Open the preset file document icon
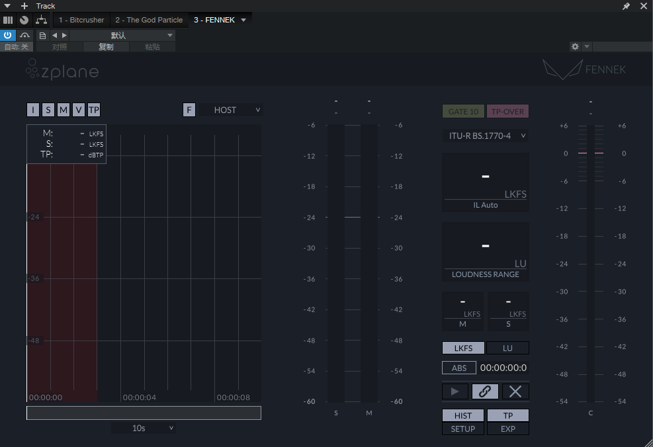The width and height of the screenshot is (653, 447). pyautogui.click(x=42, y=36)
